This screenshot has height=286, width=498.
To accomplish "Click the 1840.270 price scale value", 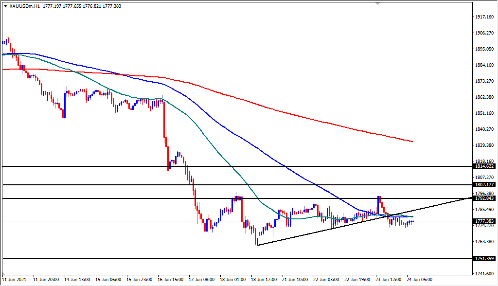I will [x=485, y=129].
